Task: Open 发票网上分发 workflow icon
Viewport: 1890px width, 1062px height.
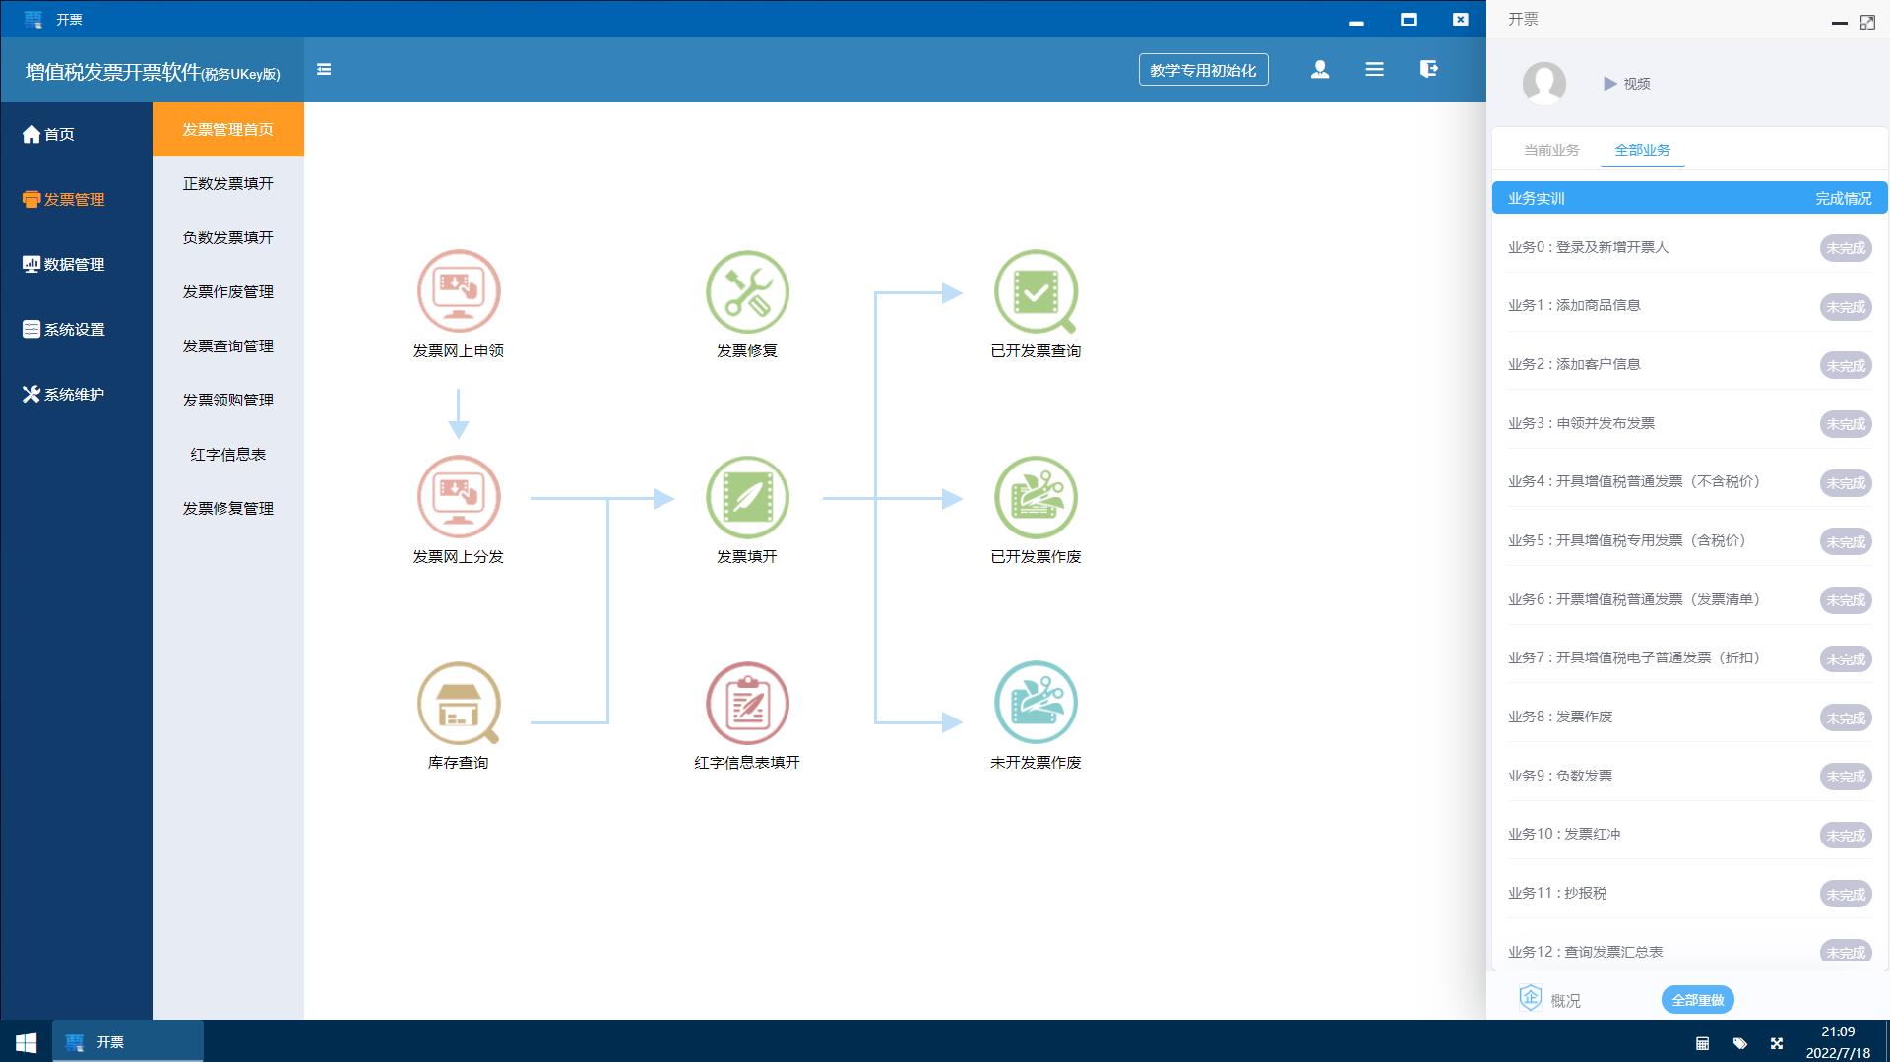Action: 459,497
